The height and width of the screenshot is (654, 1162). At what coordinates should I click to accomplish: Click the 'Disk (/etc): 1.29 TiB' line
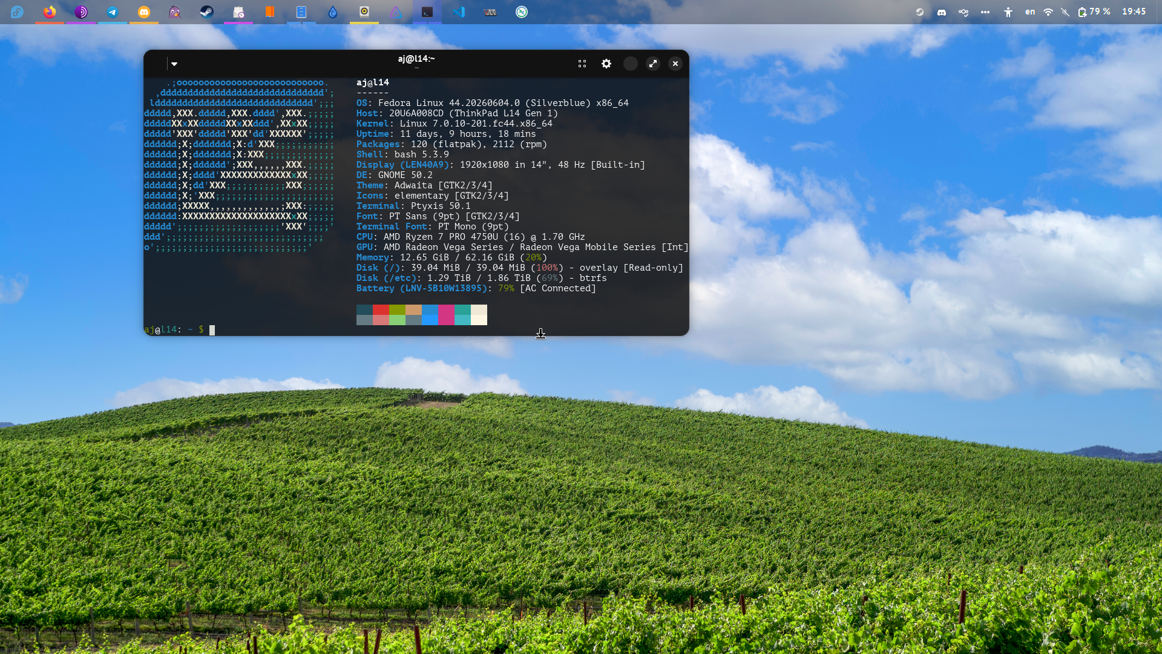pos(482,278)
